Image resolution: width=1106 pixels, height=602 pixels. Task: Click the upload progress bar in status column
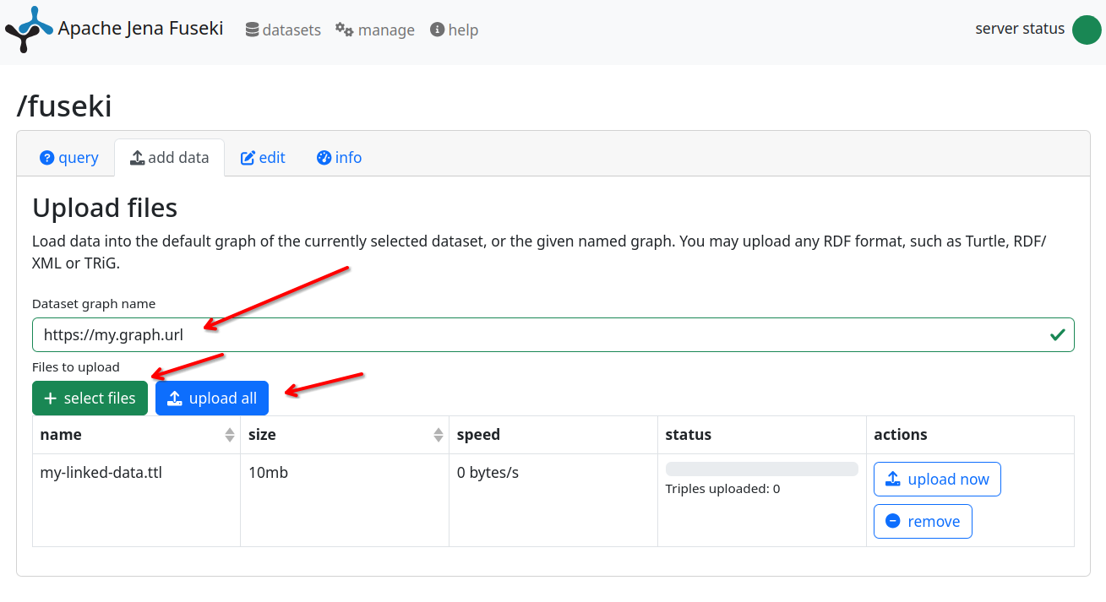coord(761,469)
